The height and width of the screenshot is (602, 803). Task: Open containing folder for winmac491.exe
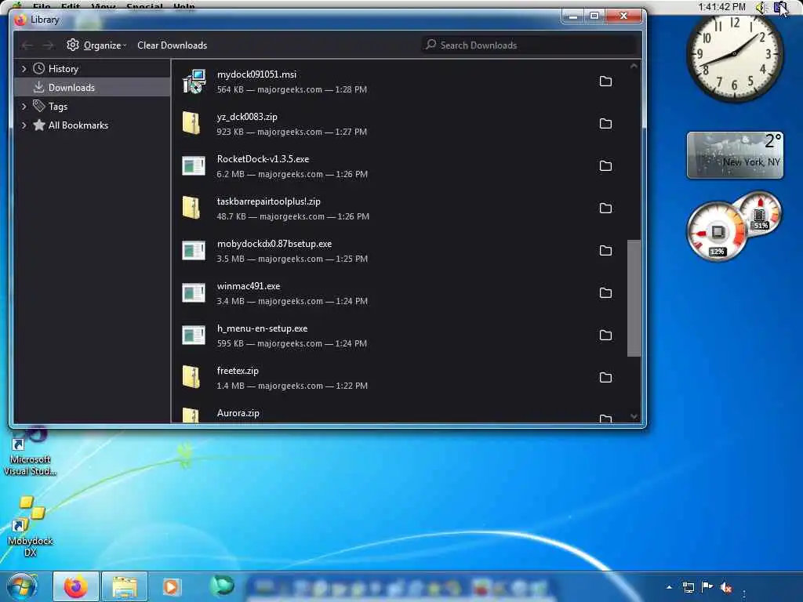tap(605, 293)
